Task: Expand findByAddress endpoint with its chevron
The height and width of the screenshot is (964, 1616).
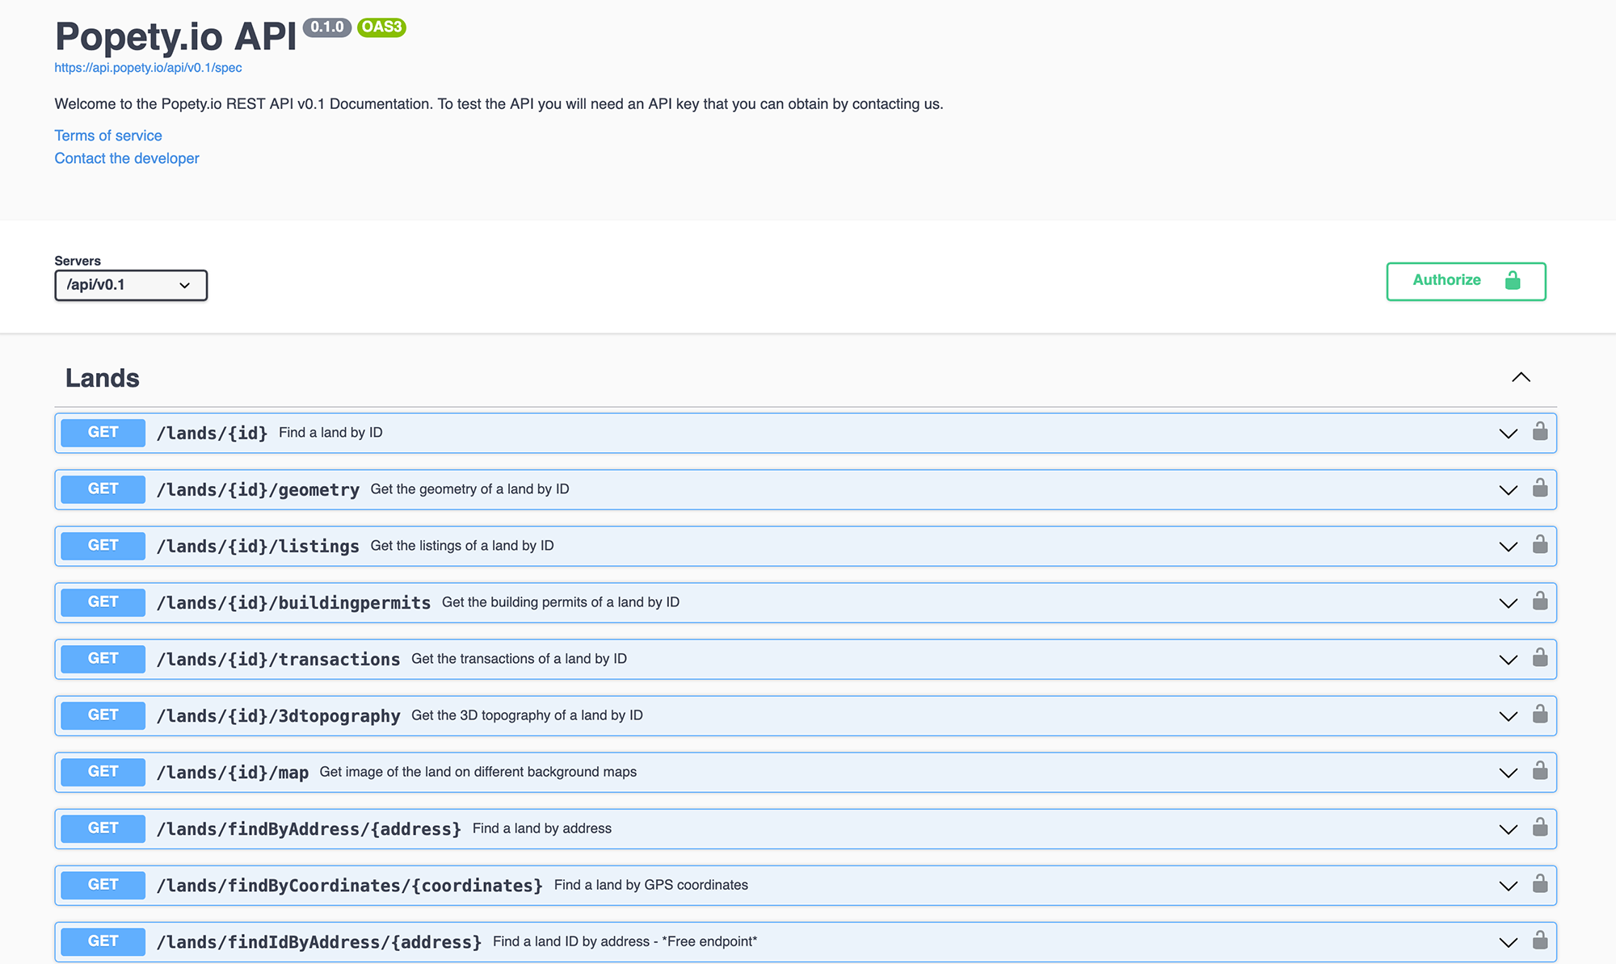Action: point(1508,829)
